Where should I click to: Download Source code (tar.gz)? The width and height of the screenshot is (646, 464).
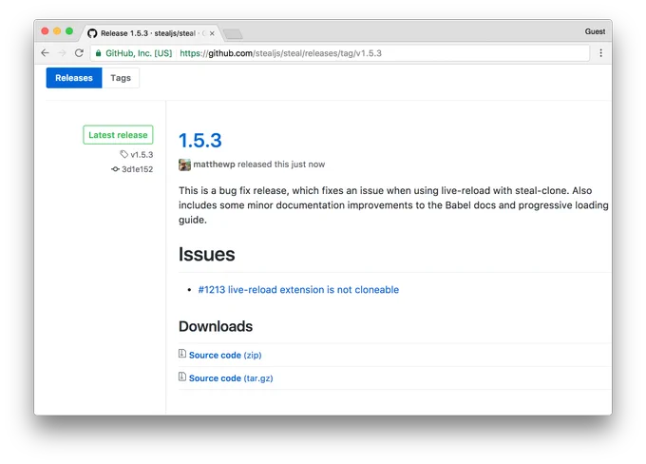coord(231,378)
